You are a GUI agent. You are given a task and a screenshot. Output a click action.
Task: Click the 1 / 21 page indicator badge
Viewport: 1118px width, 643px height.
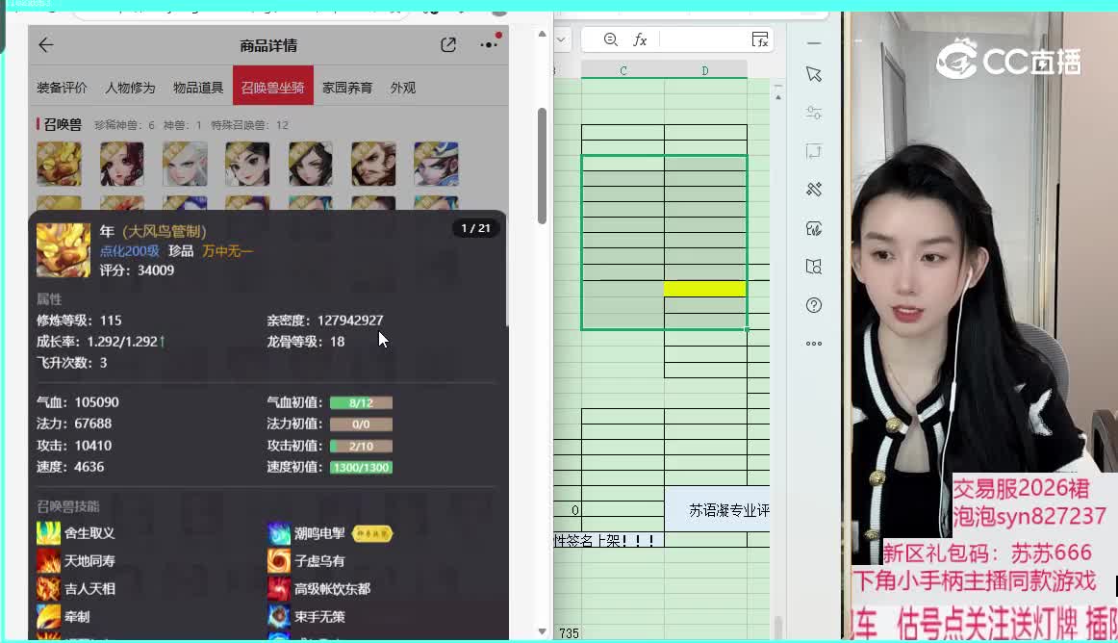coord(475,228)
